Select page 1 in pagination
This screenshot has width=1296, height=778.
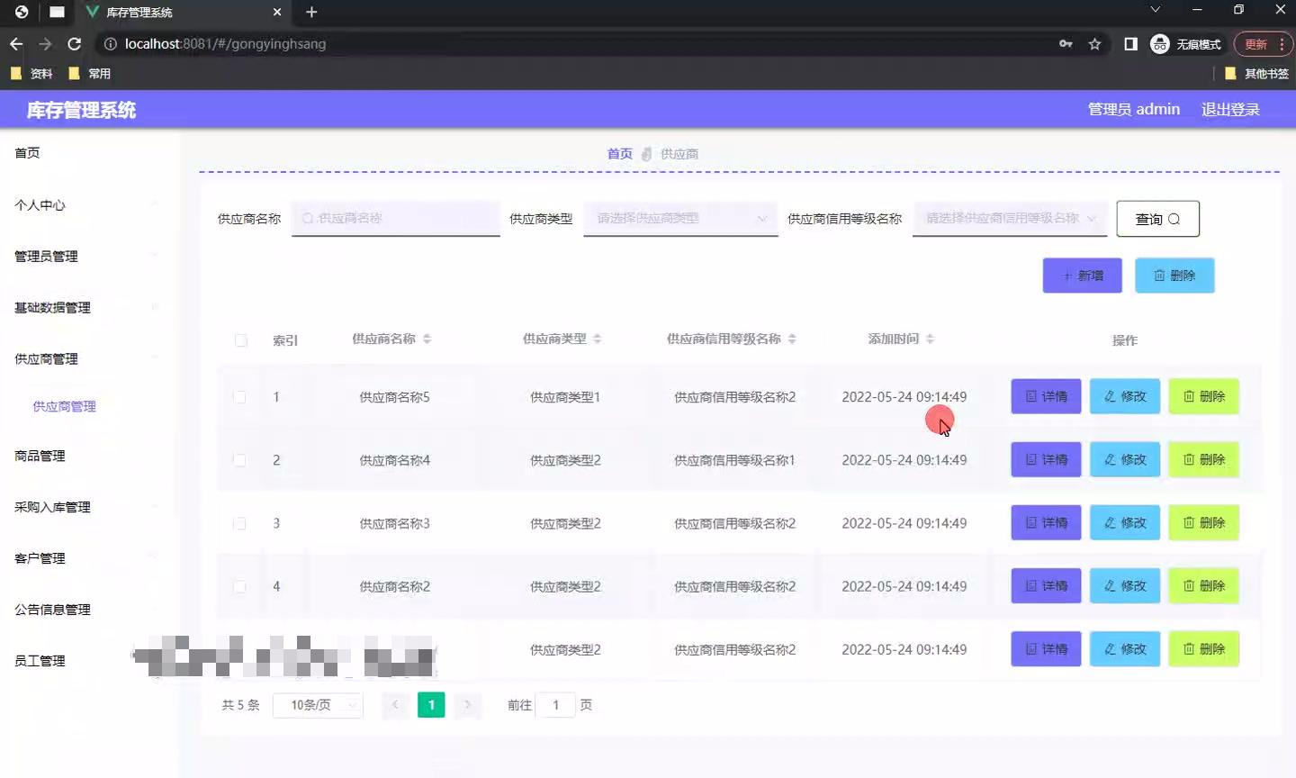(431, 705)
